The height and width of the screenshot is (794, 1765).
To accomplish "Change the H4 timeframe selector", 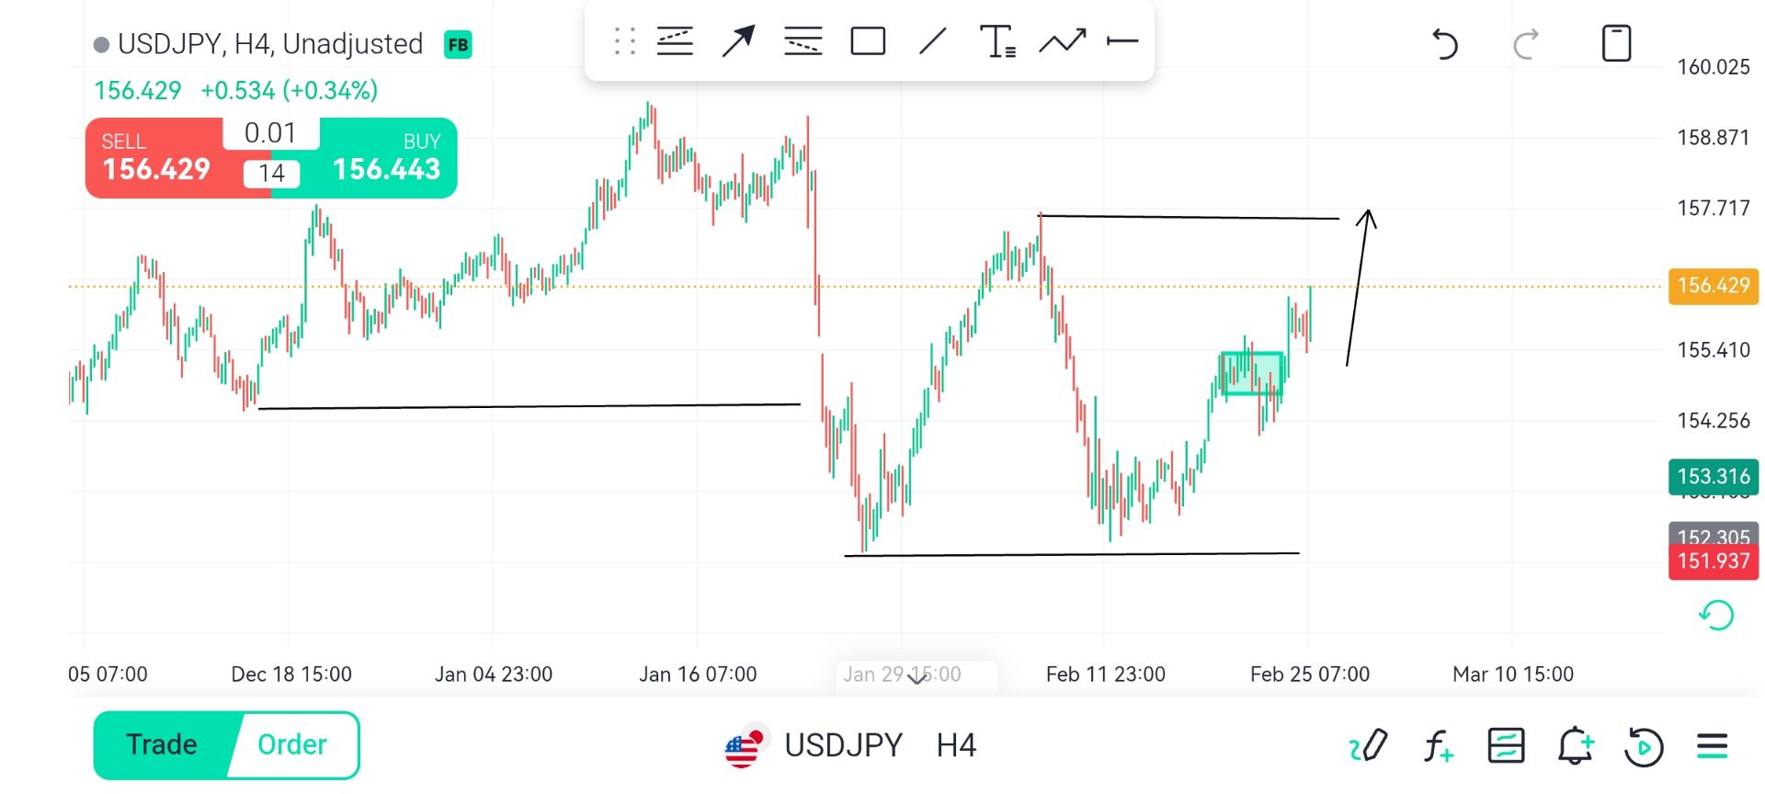I will 956,745.
